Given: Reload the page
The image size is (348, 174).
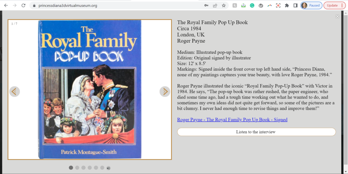Looking at the screenshot, I should point(23,5).
